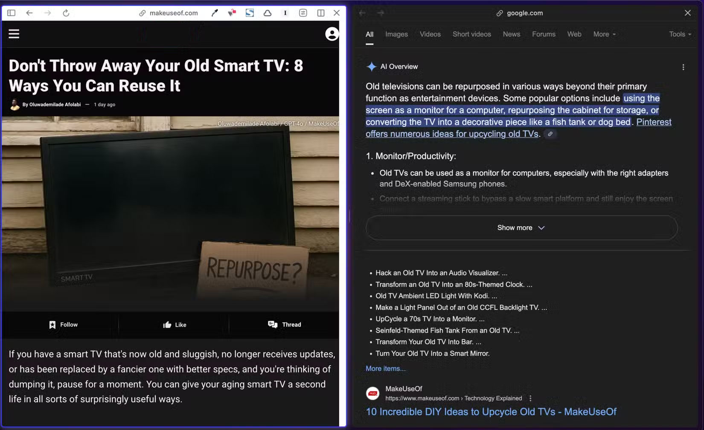
Task: Select the eyedropper color picker icon in the toolbar
Action: click(x=215, y=13)
